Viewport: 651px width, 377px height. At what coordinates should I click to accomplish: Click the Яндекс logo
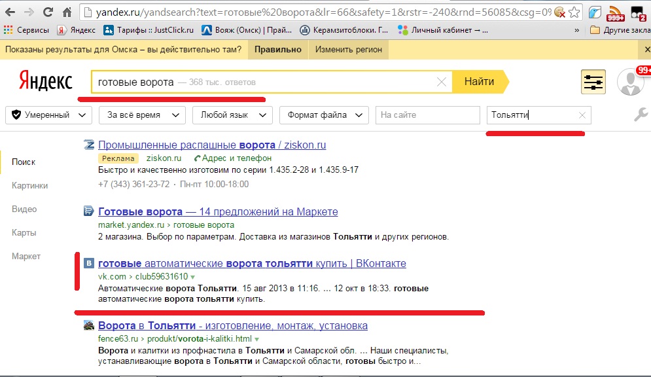[x=45, y=81]
